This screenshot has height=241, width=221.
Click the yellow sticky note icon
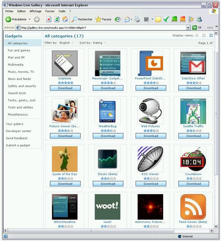(x=158, y=20)
